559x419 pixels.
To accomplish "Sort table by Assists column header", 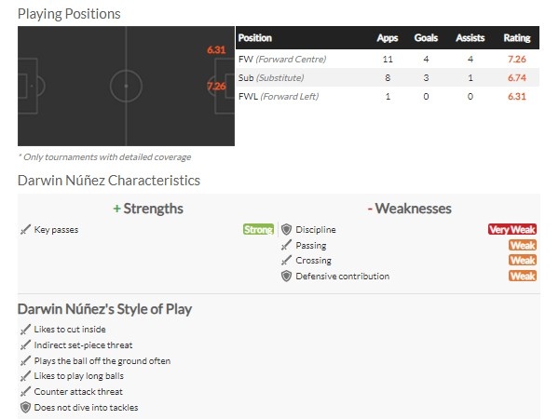I will pos(470,38).
